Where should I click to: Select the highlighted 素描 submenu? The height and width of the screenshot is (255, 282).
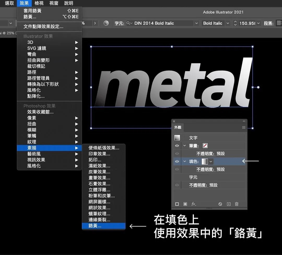pos(49,148)
